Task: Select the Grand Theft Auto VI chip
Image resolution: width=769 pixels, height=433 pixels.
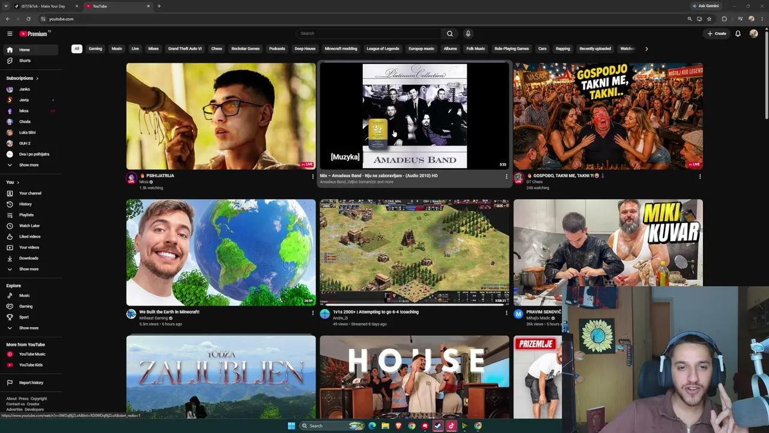Action: tap(185, 49)
